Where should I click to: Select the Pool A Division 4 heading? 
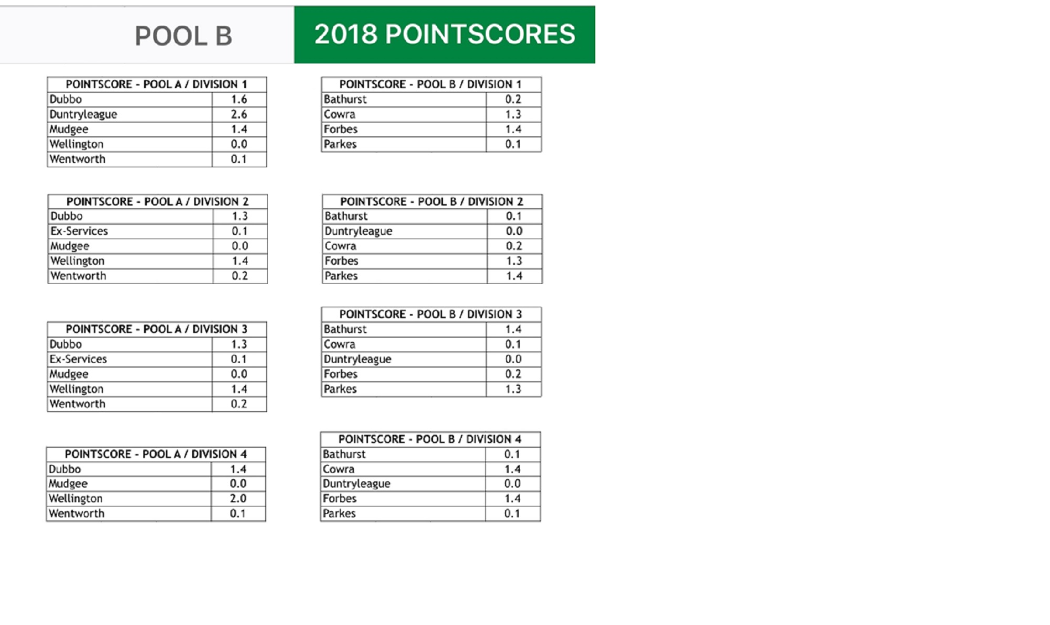155,454
